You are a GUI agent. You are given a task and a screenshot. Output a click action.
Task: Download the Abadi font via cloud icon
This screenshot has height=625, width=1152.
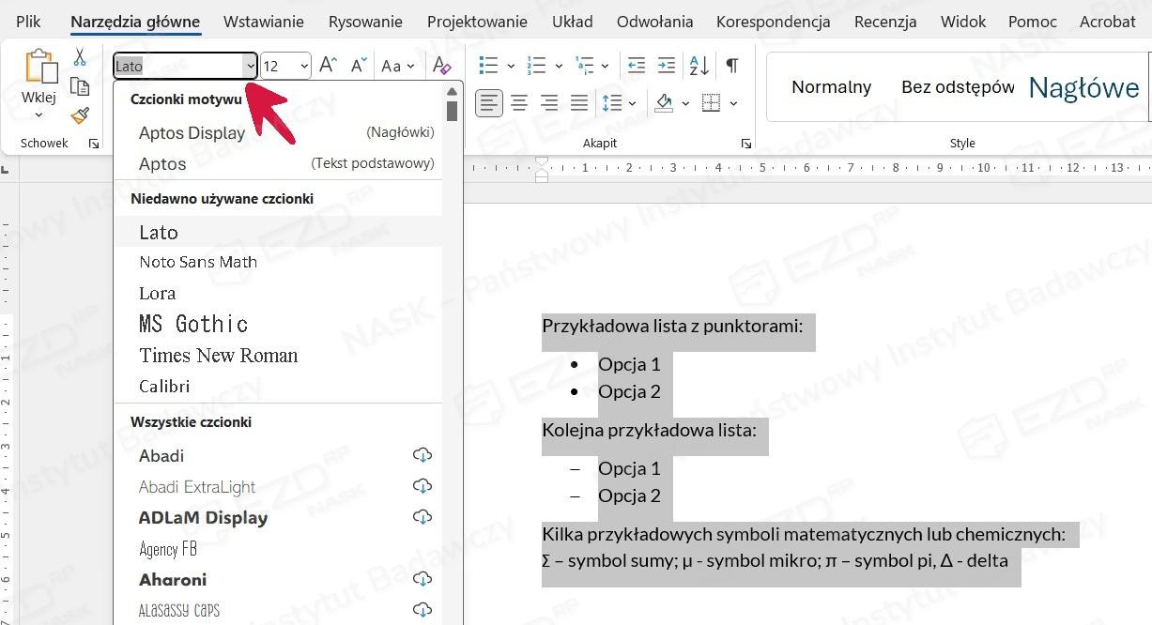pyautogui.click(x=422, y=456)
